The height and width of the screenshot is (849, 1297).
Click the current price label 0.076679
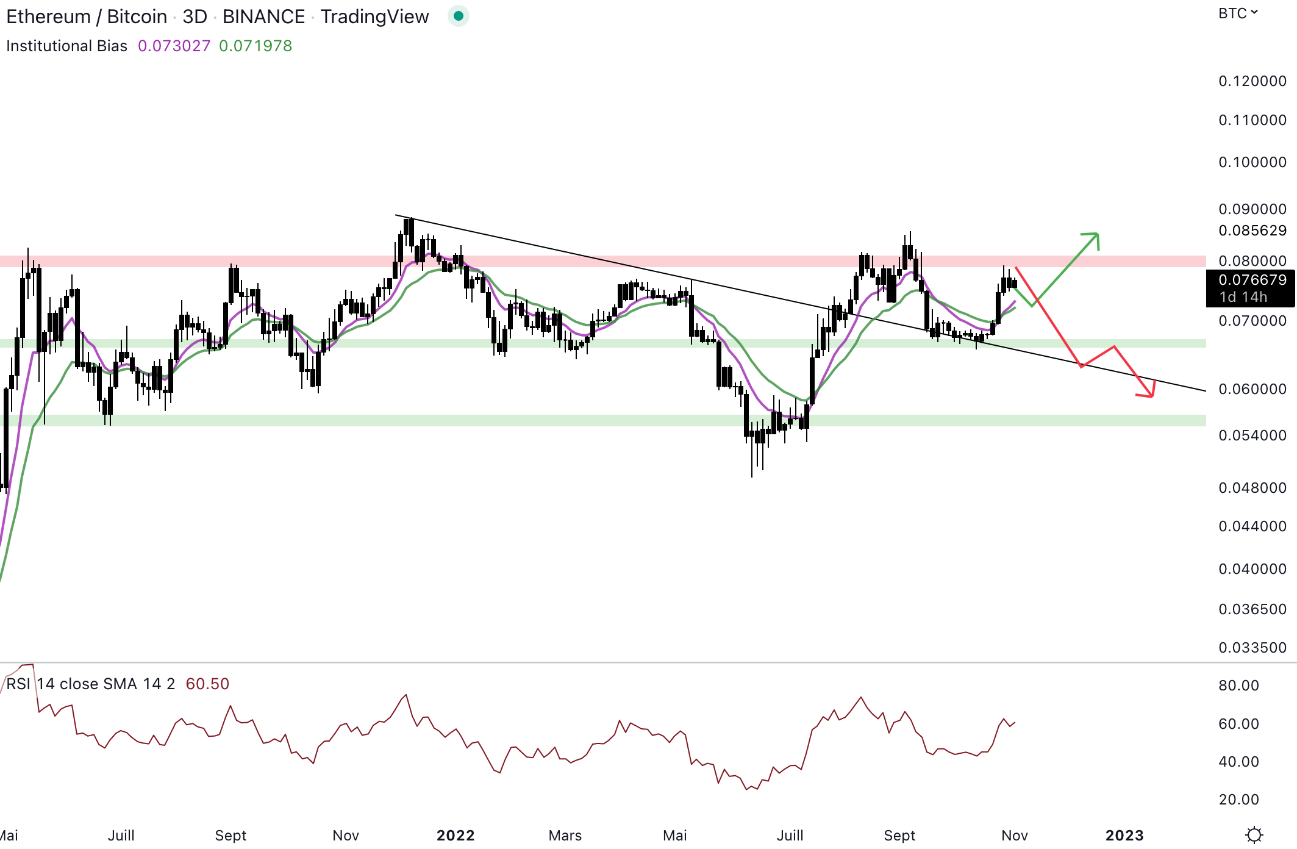tap(1252, 280)
